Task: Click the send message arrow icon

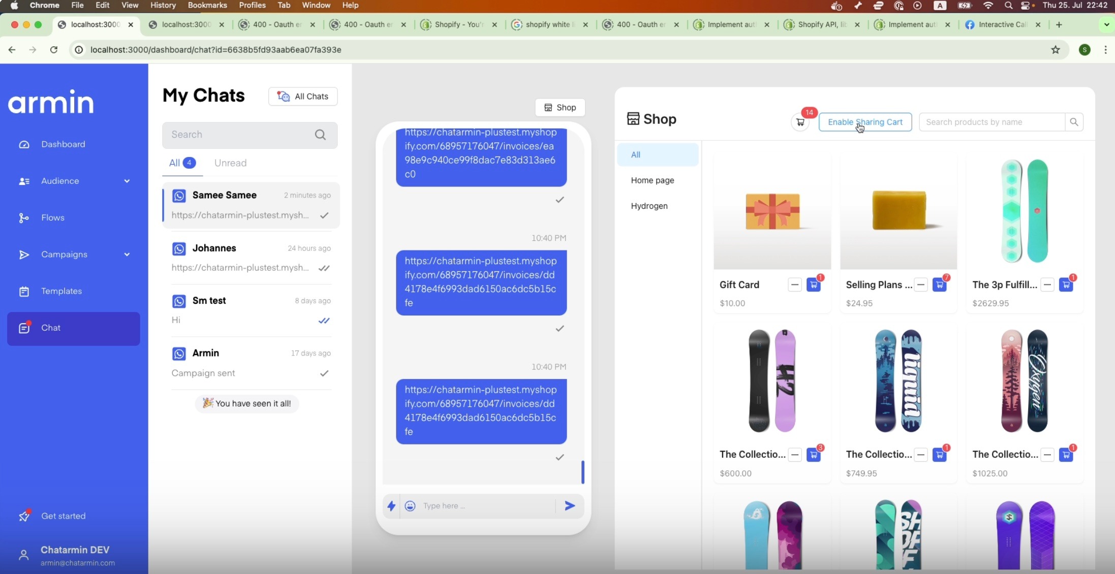Action: coord(570,505)
